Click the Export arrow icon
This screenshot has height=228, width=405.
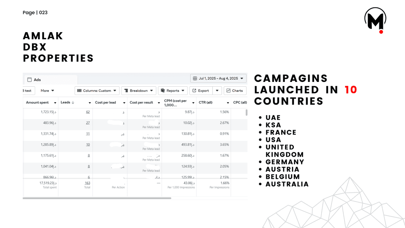(x=194, y=91)
